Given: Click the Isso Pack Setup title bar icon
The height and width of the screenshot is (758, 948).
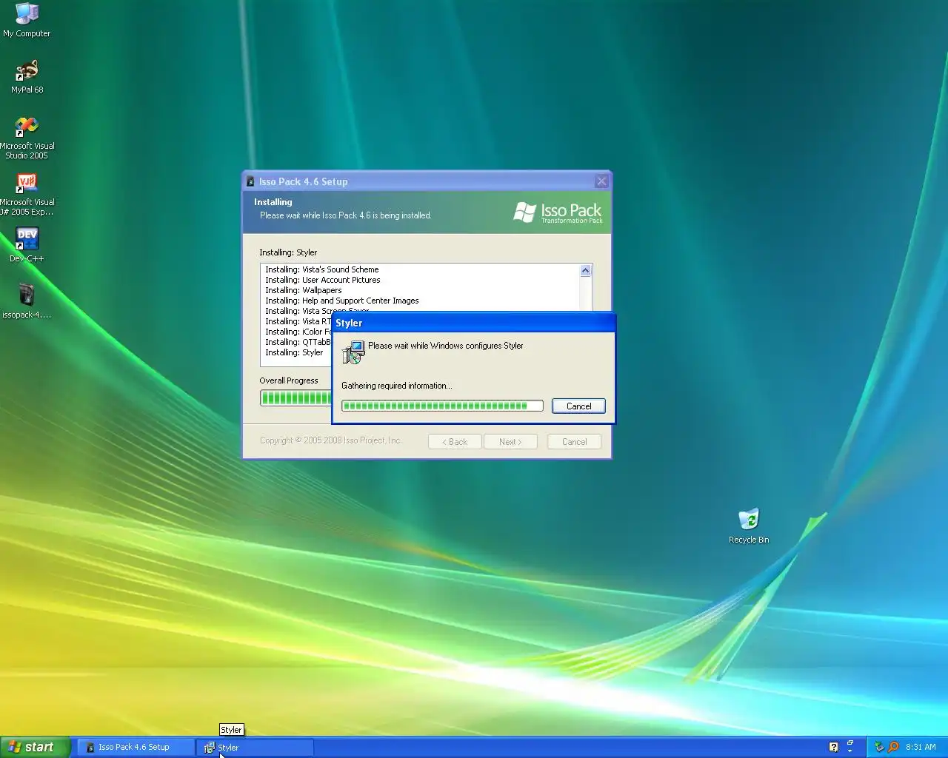Looking at the screenshot, I should (250, 181).
